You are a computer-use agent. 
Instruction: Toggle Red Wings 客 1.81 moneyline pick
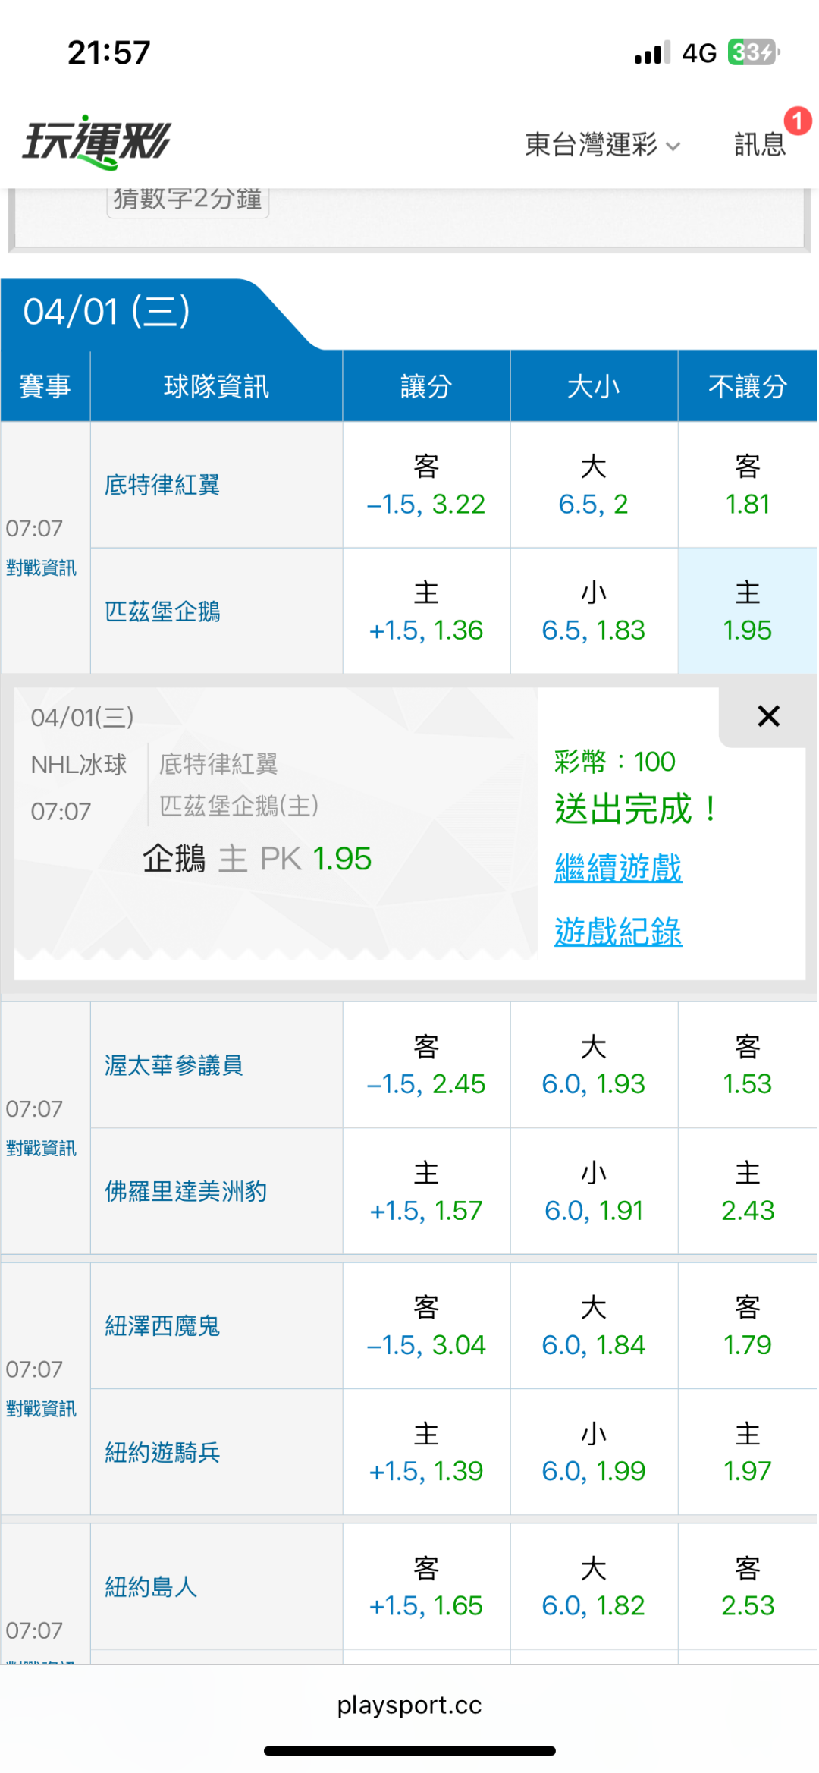pos(747,486)
